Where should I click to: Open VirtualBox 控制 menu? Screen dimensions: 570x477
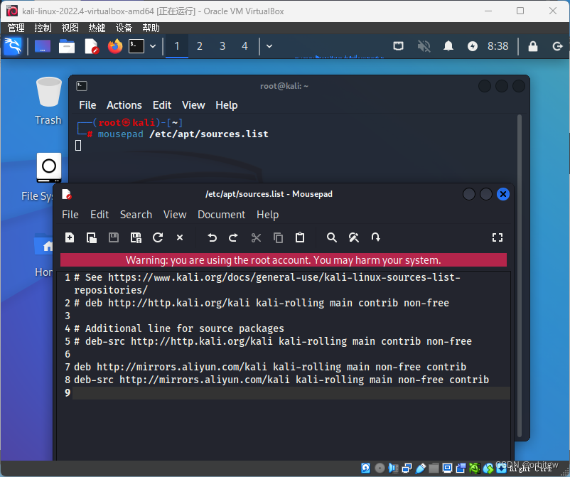point(43,28)
